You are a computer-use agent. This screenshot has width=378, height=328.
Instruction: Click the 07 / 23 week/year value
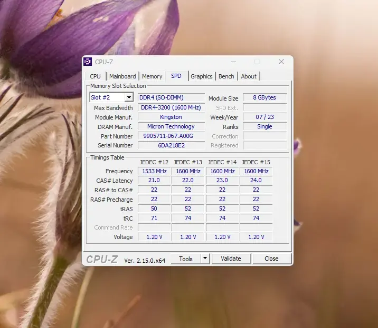(x=264, y=117)
